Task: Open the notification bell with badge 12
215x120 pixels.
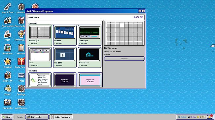Action: (210, 117)
